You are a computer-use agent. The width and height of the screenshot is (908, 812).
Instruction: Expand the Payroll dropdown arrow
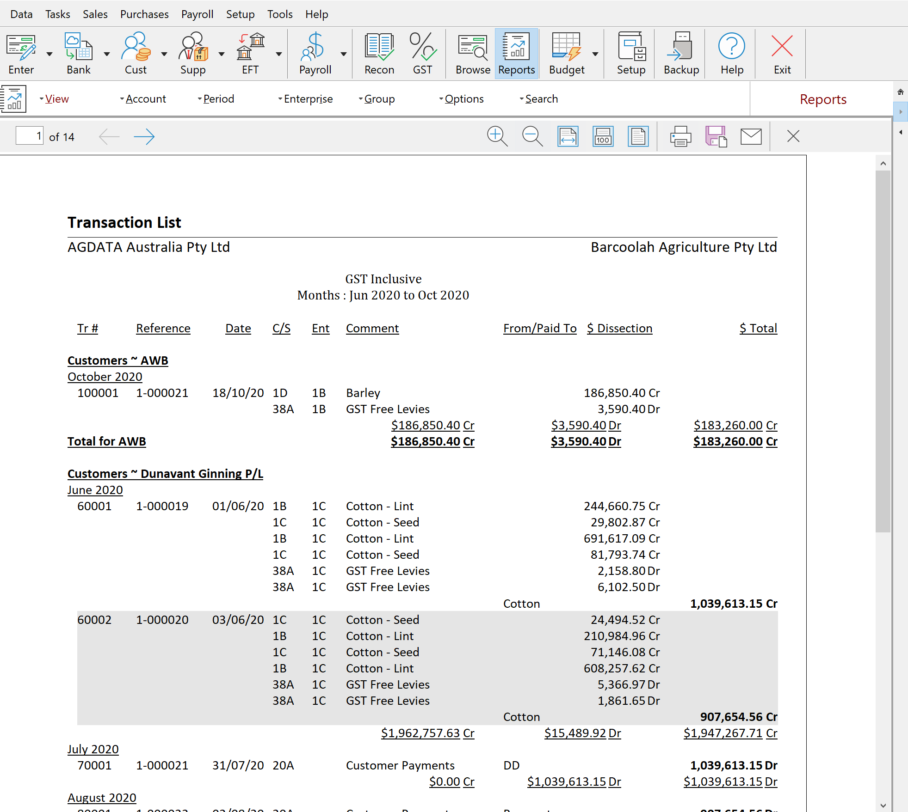[344, 54]
